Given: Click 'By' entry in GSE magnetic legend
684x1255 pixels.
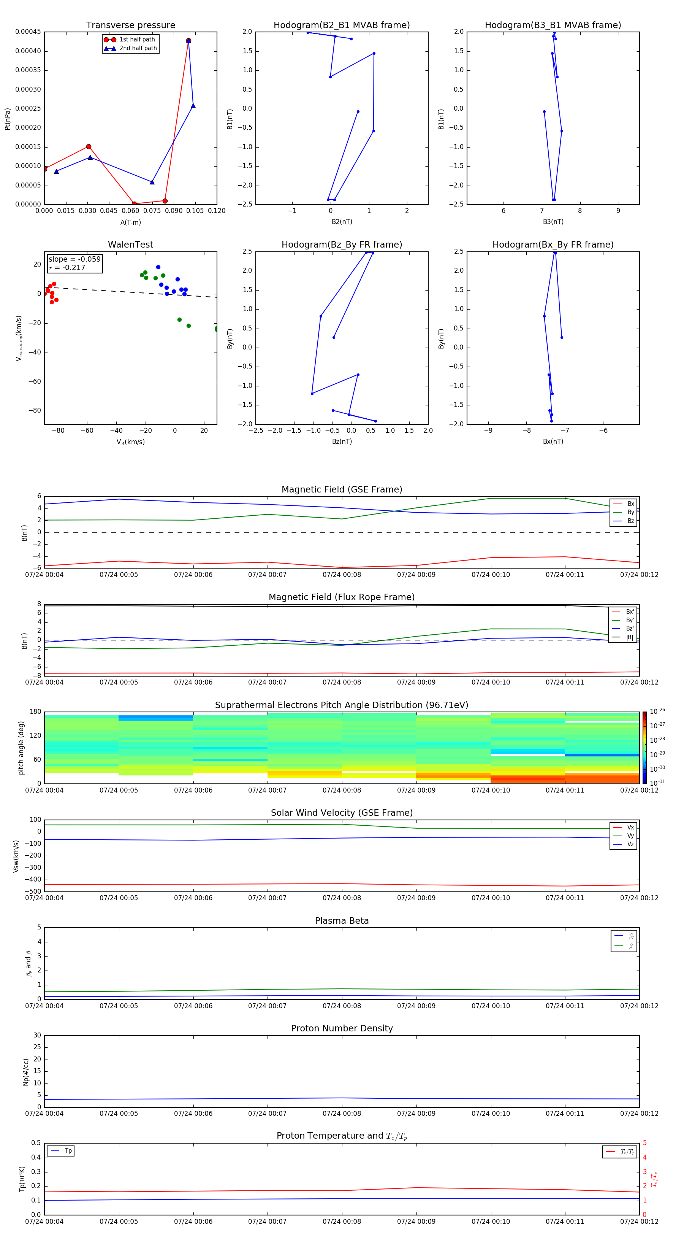Looking at the screenshot, I should (624, 513).
